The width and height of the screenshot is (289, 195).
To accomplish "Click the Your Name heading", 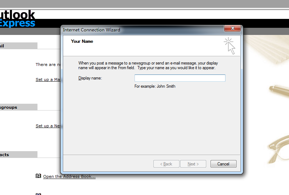I will pyautogui.click(x=82, y=41).
